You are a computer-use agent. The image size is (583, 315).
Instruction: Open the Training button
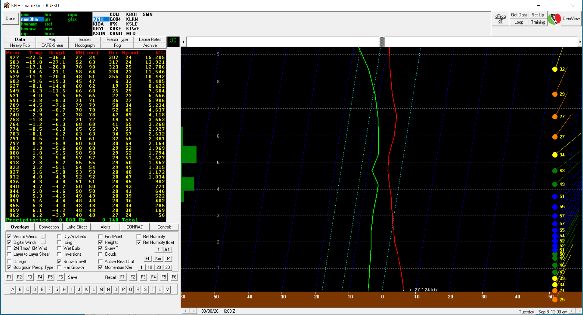[538, 22]
